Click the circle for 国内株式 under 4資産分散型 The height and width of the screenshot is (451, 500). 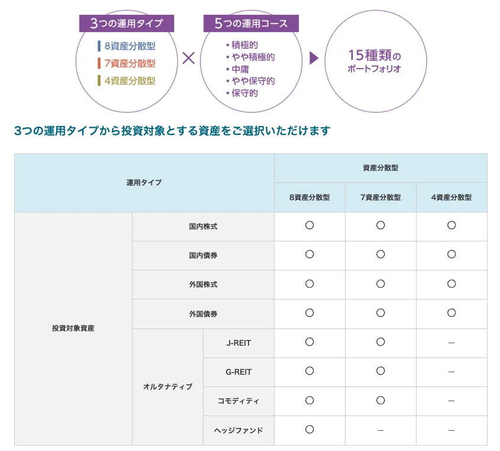point(451,225)
